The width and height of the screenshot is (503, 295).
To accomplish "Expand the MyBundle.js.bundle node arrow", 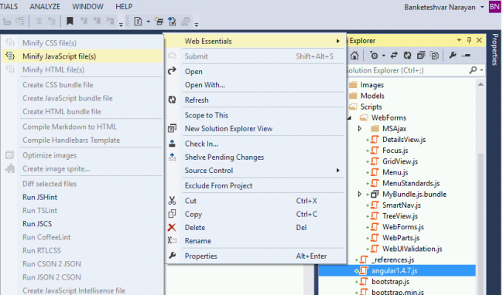I will click(360, 194).
